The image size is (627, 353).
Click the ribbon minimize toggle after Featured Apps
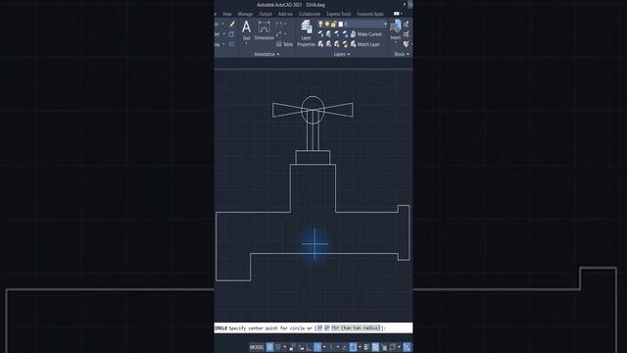coord(397,14)
